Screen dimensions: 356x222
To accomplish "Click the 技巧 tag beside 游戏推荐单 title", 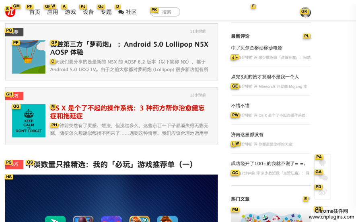I will click(x=14, y=164).
